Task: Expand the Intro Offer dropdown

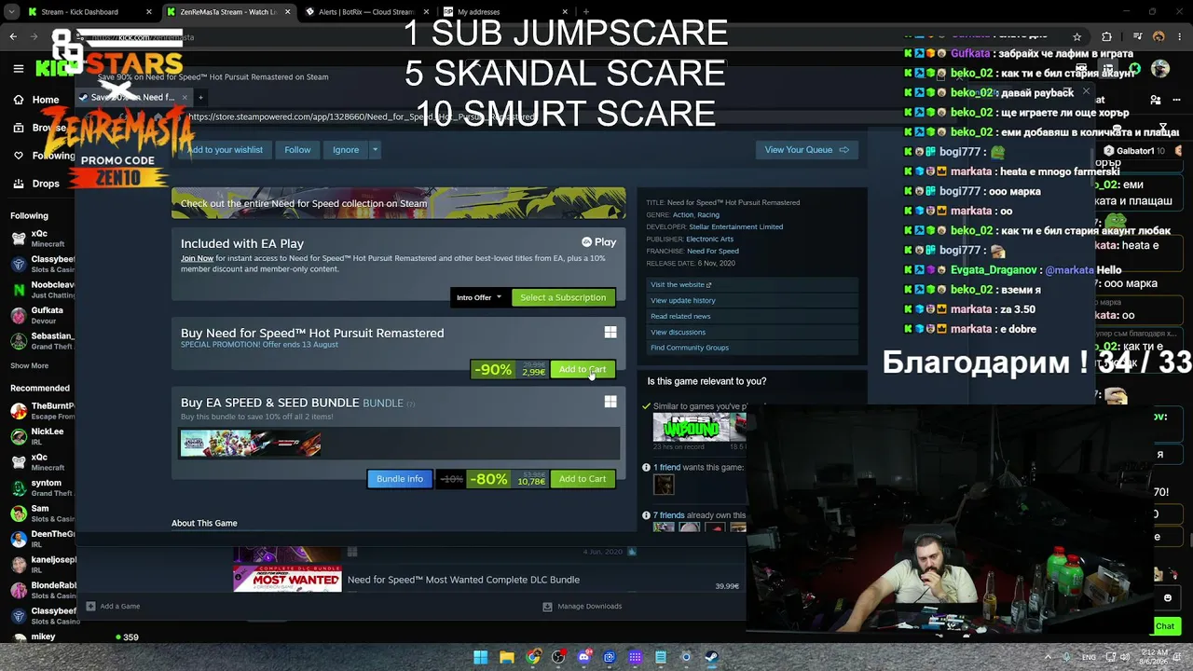Action: [x=479, y=297]
